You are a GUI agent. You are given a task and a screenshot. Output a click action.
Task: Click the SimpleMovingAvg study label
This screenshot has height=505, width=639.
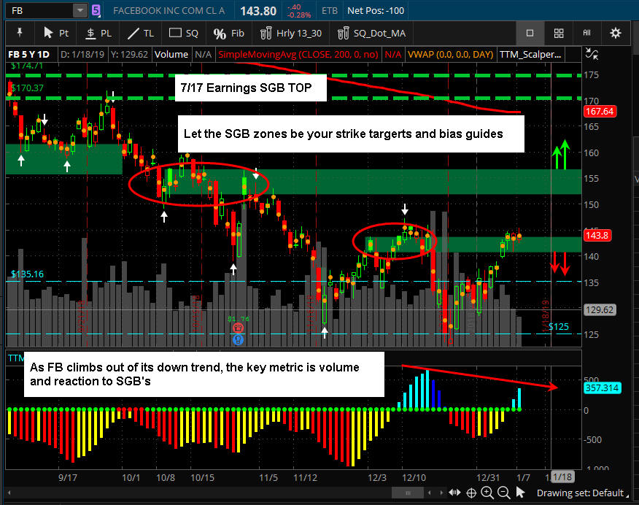pyautogui.click(x=298, y=54)
